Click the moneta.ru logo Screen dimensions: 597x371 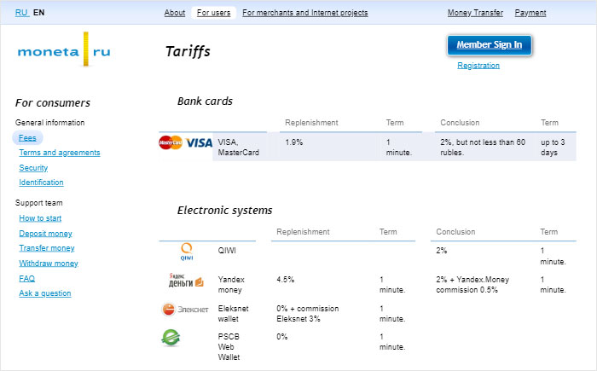(64, 50)
